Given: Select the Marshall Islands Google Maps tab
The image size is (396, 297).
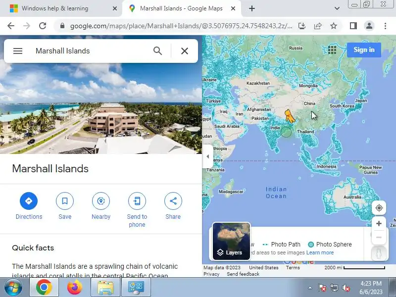Looking at the screenshot, I should [x=181, y=8].
